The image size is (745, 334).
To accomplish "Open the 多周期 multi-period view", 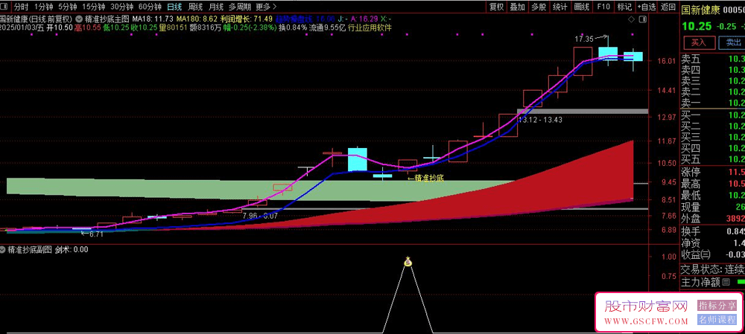I will pyautogui.click(x=239, y=7).
